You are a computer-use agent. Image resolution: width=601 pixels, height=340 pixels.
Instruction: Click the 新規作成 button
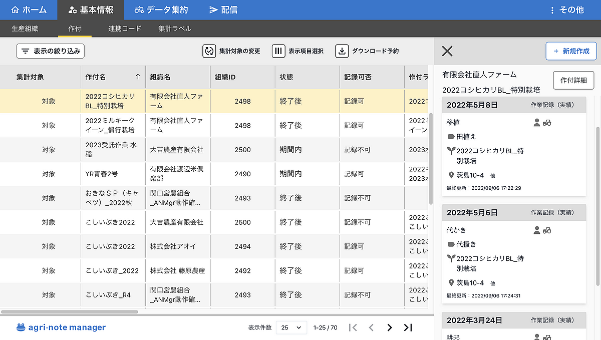click(x=571, y=51)
